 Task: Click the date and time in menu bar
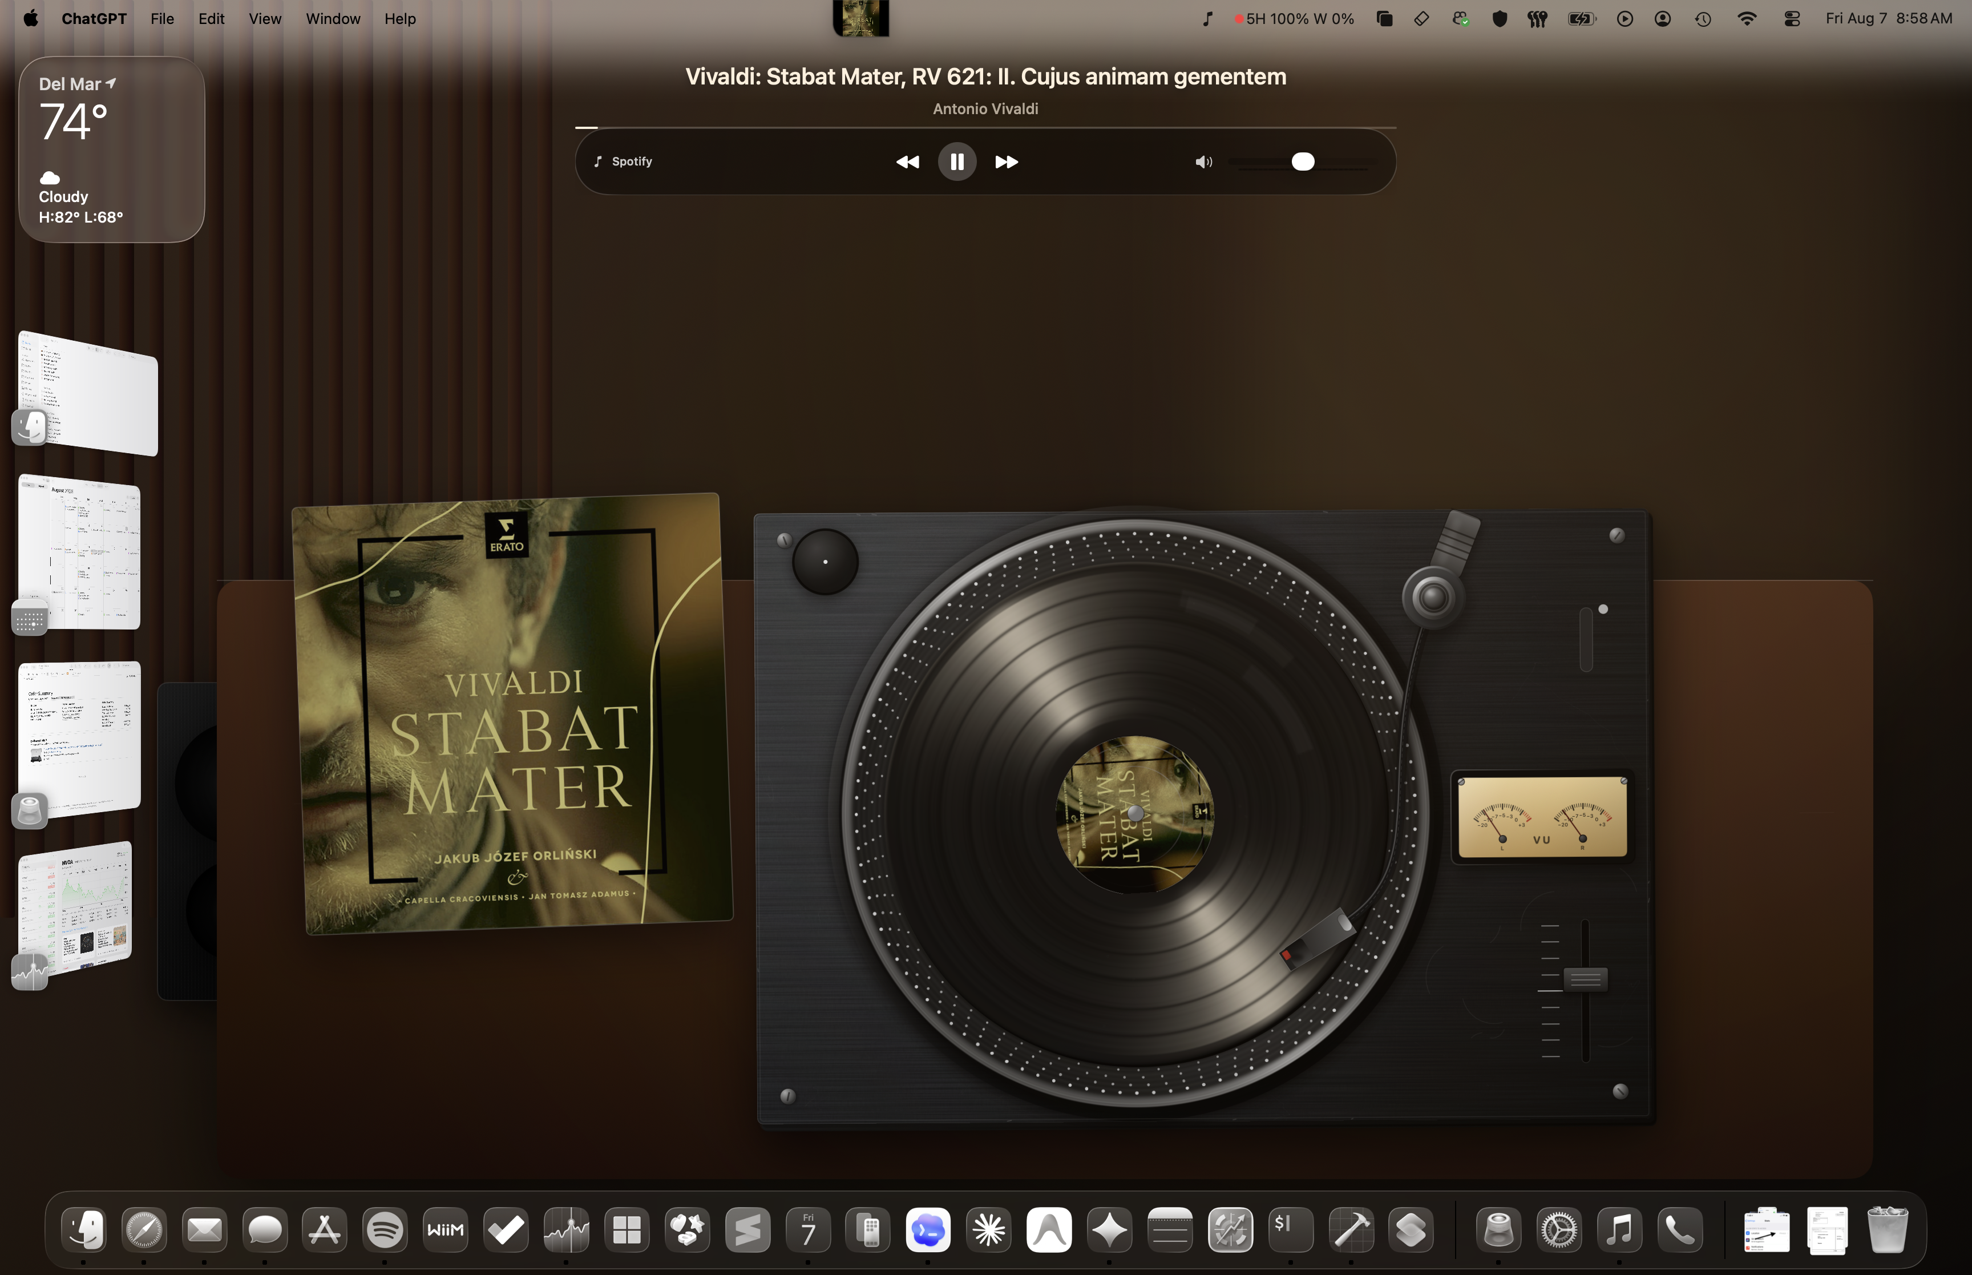(x=1889, y=18)
